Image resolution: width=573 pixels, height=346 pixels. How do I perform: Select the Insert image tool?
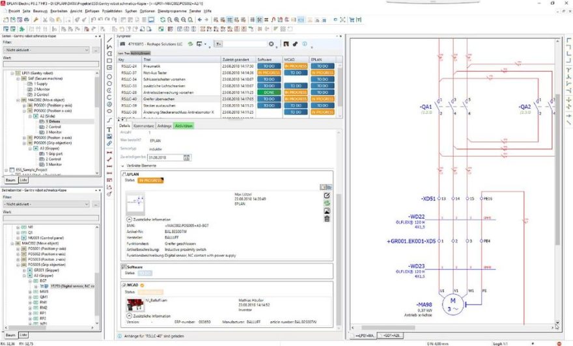click(x=109, y=137)
